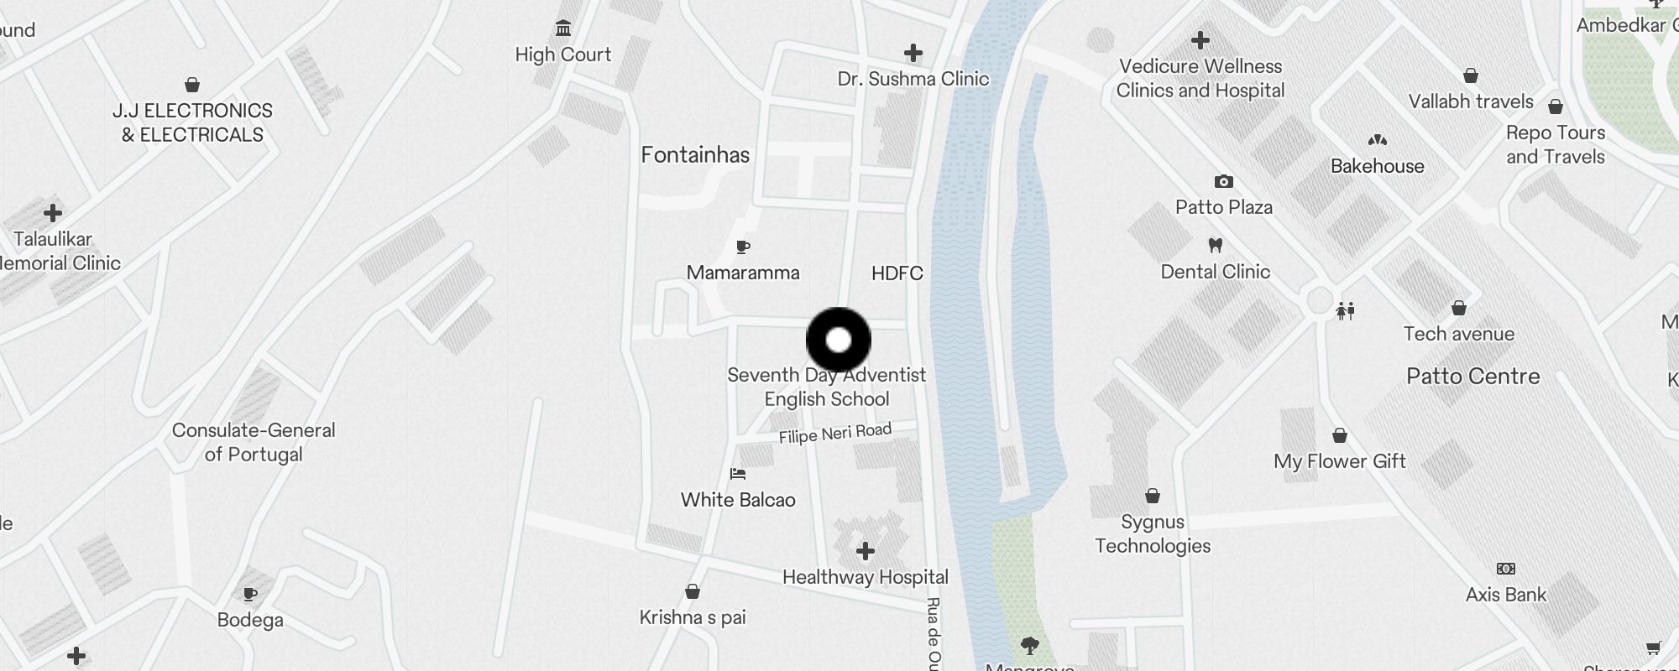Click the black circular location marker

pos(839,340)
